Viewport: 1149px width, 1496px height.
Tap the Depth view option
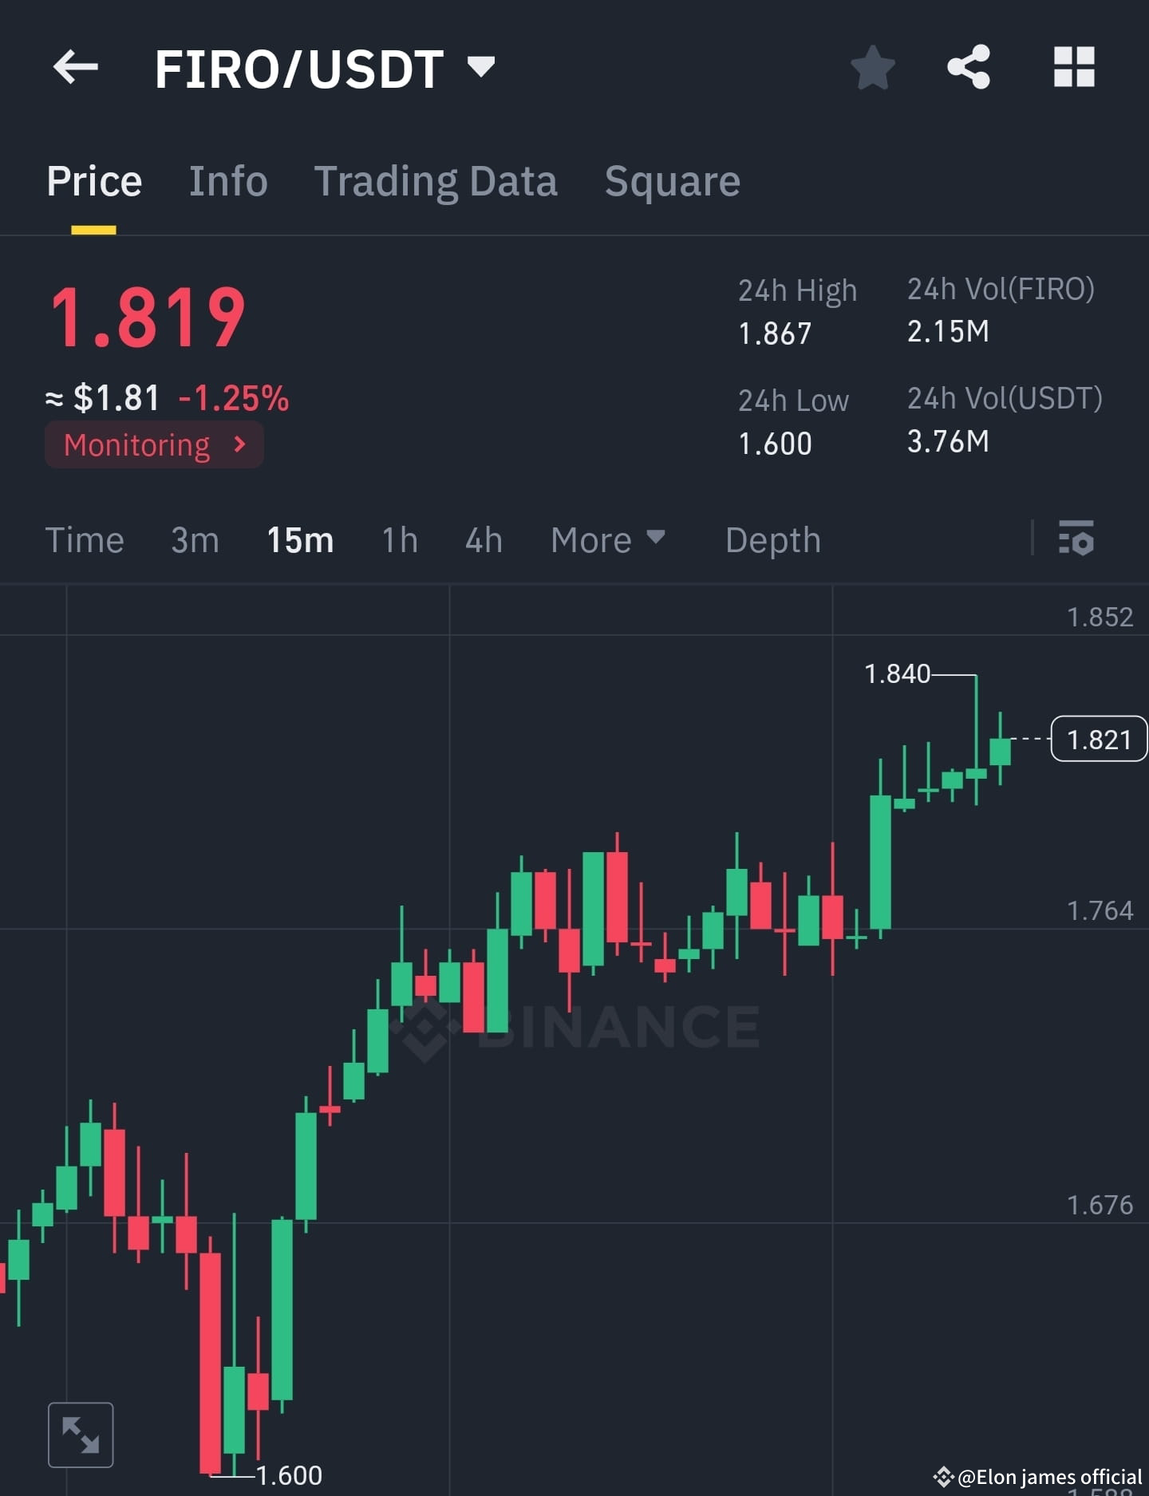point(773,540)
